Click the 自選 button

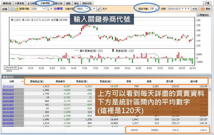5,9
